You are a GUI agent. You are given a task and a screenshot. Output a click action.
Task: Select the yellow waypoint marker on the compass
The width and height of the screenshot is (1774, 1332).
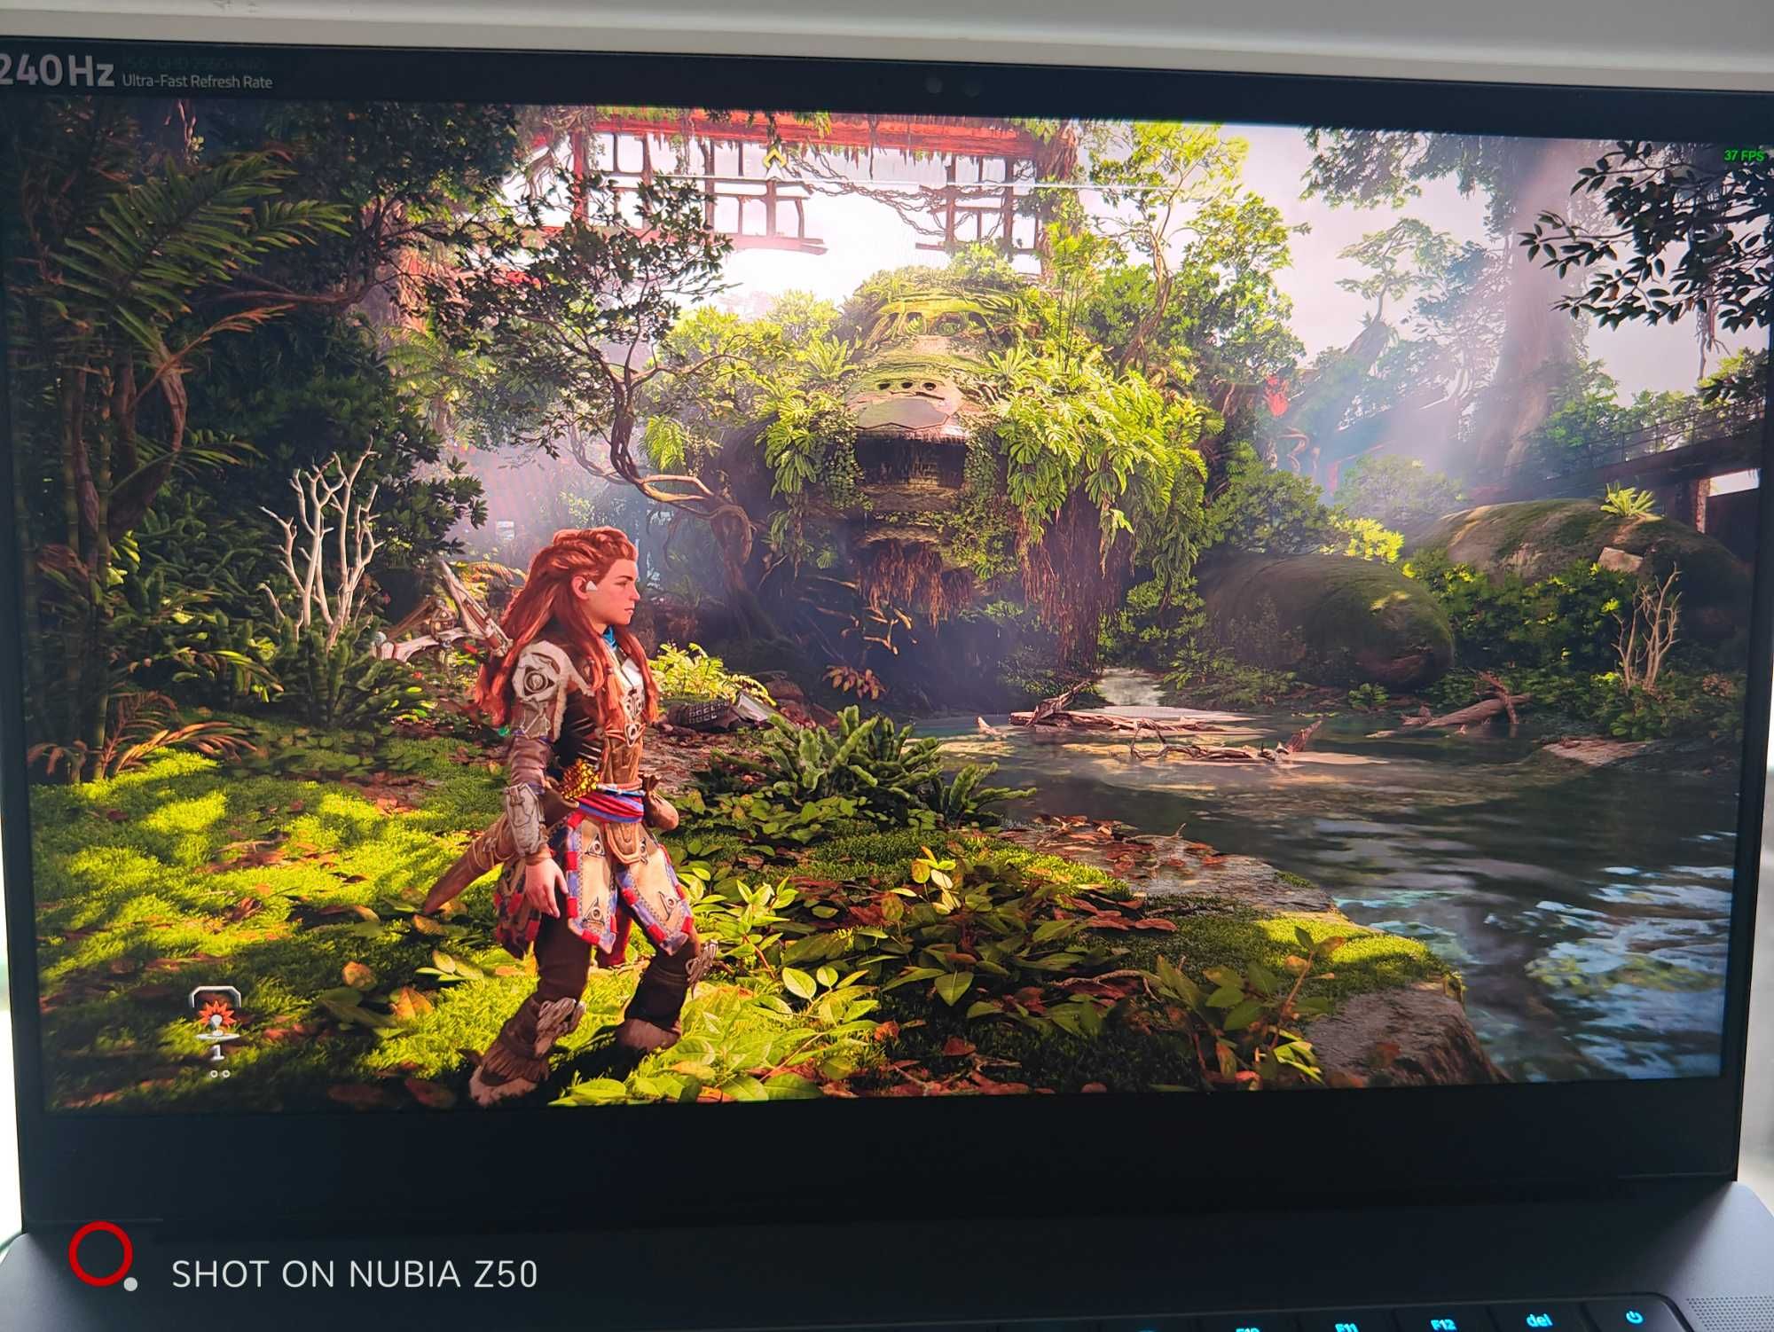[774, 159]
